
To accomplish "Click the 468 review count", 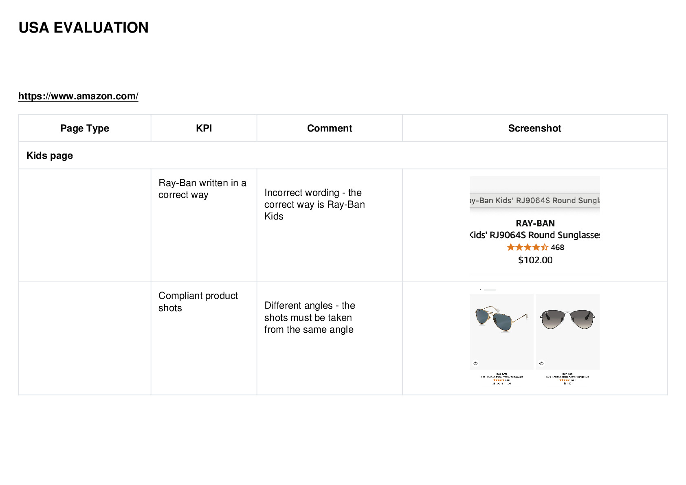I will tap(557, 247).
